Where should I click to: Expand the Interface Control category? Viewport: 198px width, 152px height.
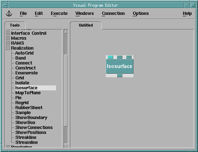(x=8, y=33)
